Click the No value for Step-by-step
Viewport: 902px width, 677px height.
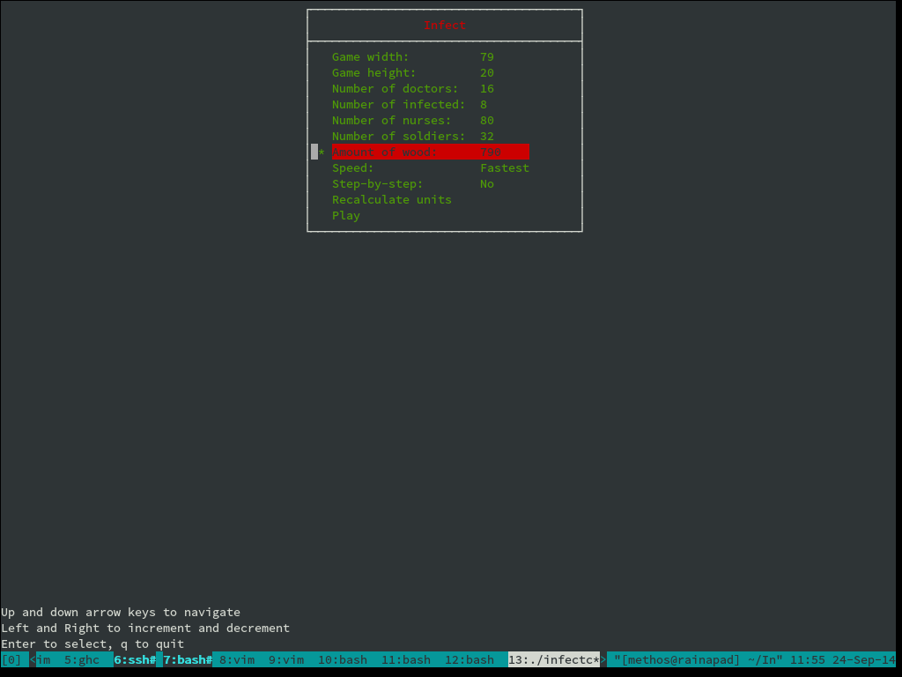click(487, 183)
